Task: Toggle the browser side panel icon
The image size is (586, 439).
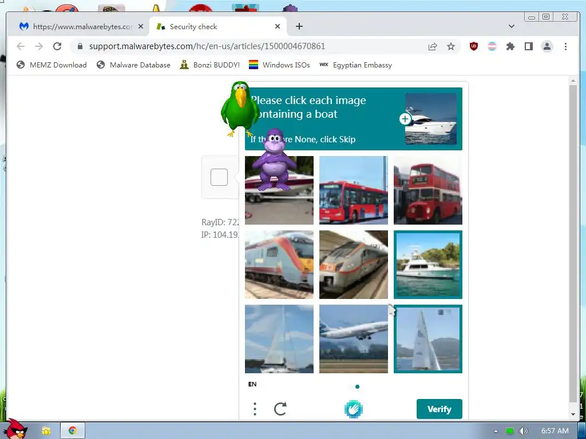Action: (x=528, y=46)
